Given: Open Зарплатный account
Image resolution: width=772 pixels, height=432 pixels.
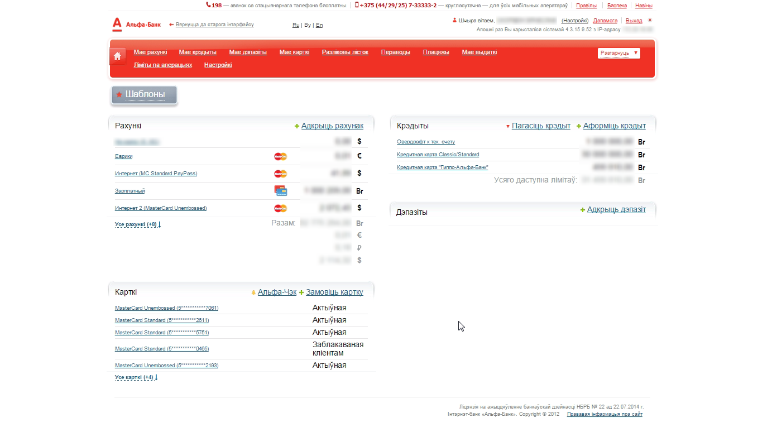Looking at the screenshot, I should tap(130, 191).
